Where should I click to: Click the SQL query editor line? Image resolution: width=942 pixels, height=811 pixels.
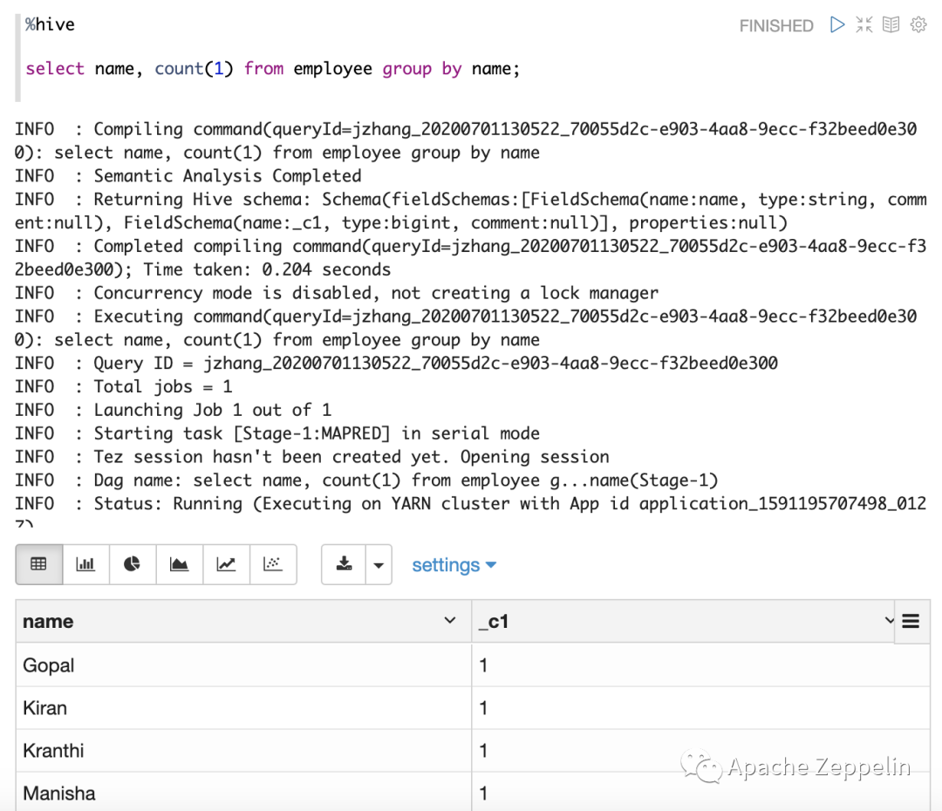272,69
